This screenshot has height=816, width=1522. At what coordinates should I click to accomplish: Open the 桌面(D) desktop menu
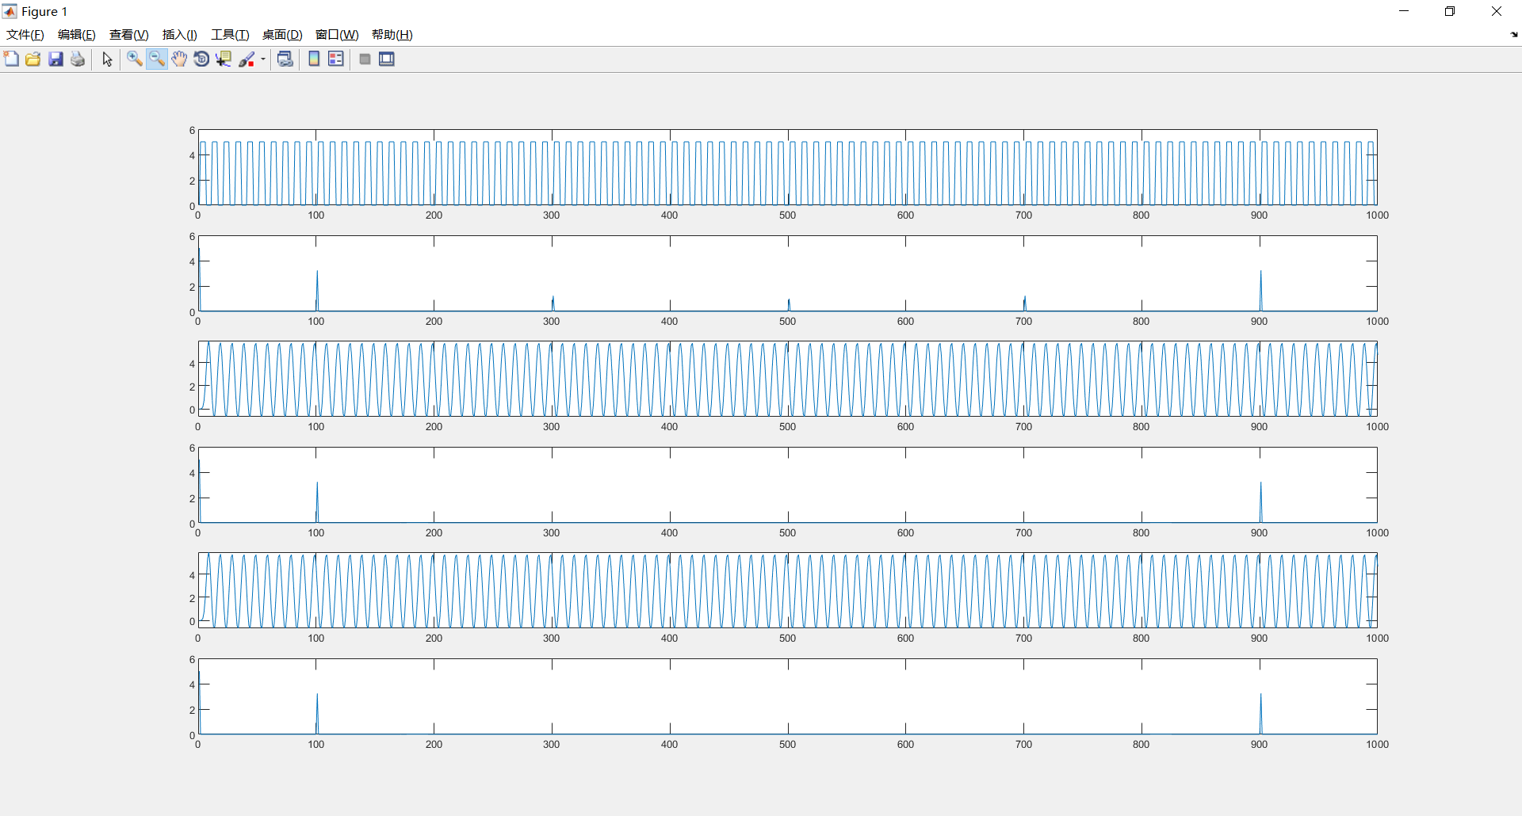tap(281, 34)
